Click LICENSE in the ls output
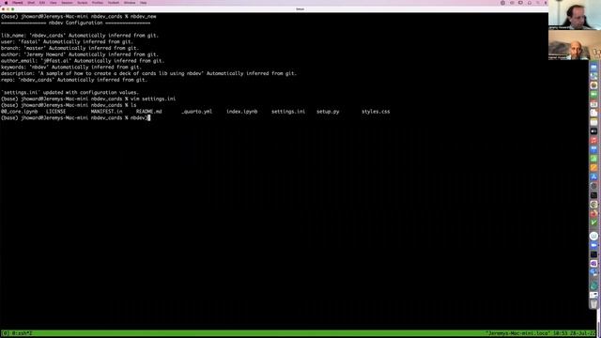 point(56,112)
